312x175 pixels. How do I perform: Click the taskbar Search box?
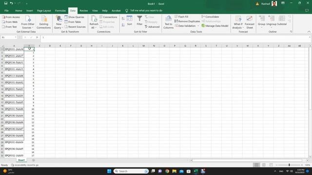click(x=131, y=171)
